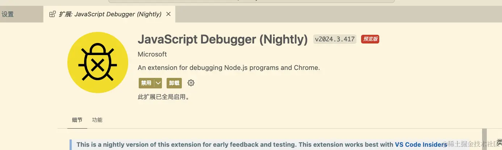Viewport: 502px width, 150px height.
Task: Click the red 预览版 preview badge
Action: (370, 39)
